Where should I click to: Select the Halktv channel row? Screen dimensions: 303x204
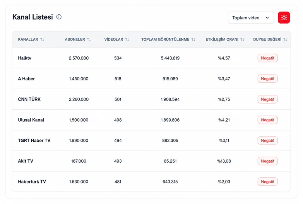(x=151, y=58)
